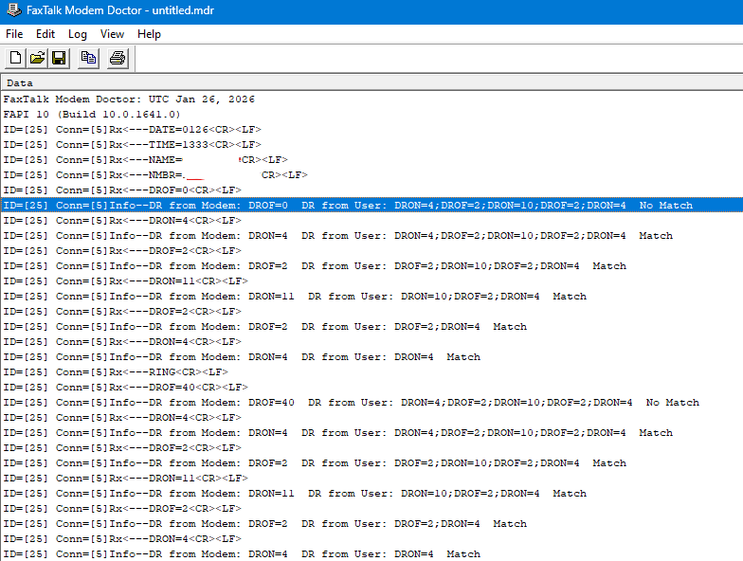Open the View menu
Image resolution: width=743 pixels, height=561 pixels.
click(x=112, y=34)
